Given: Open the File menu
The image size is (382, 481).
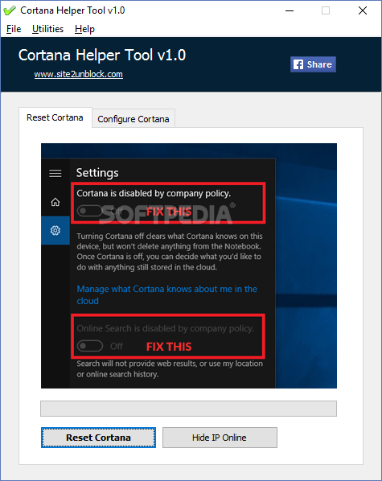Looking at the screenshot, I should (x=14, y=29).
